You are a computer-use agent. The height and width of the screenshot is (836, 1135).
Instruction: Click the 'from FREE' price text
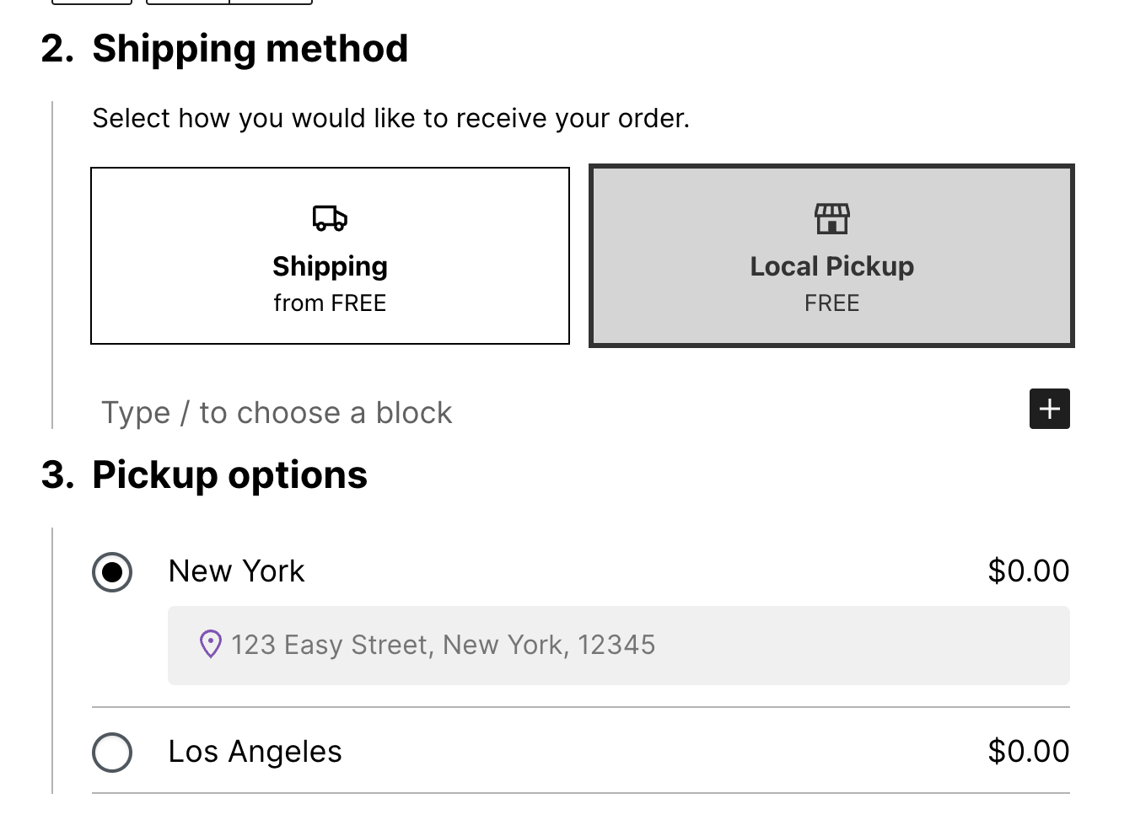(x=329, y=303)
